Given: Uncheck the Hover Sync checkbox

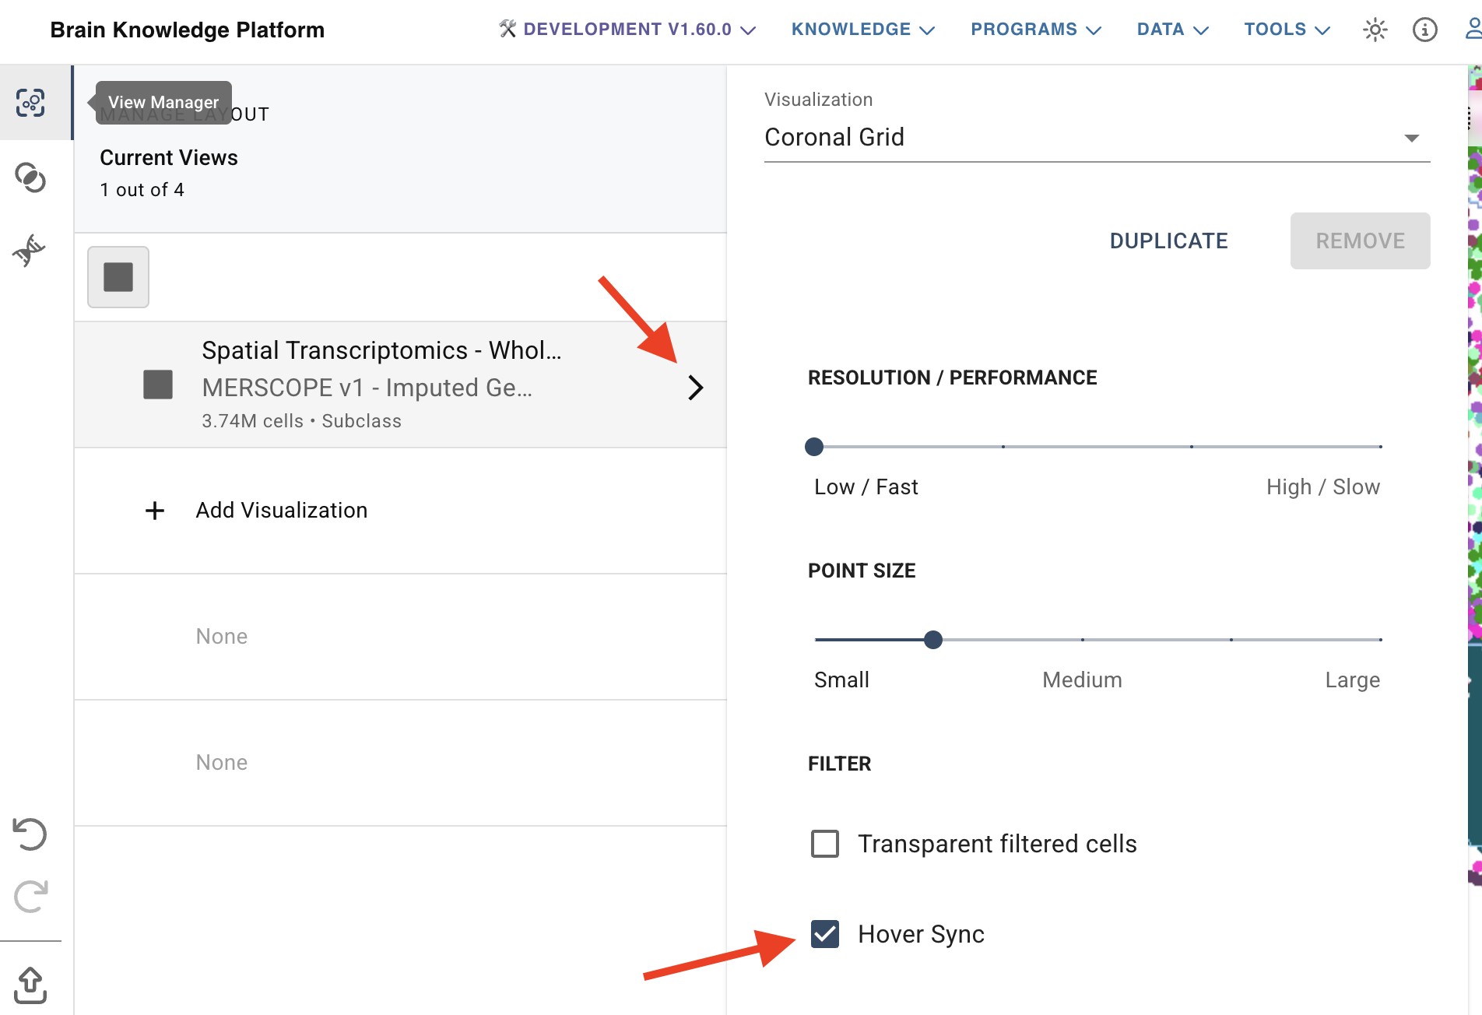Looking at the screenshot, I should coord(825,934).
